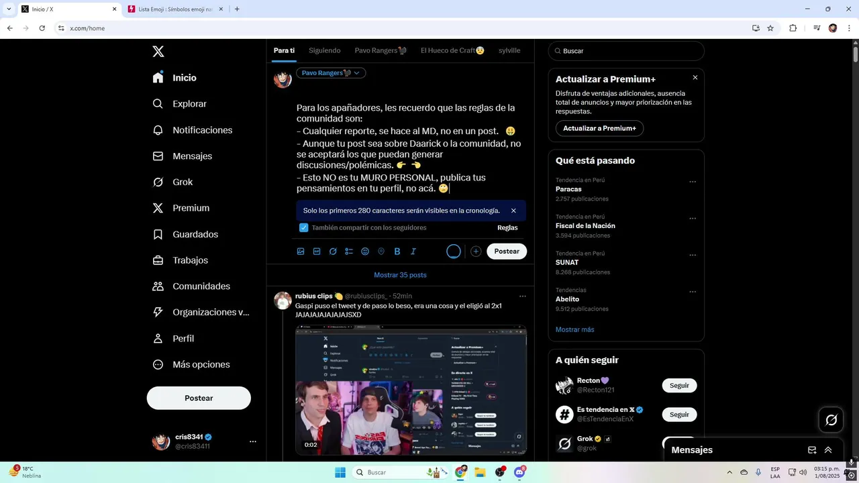
Task: Click the taskbar Buscar search box
Action: pyautogui.click(x=401, y=472)
